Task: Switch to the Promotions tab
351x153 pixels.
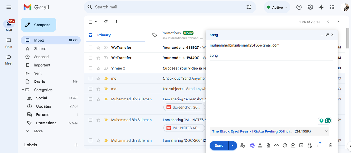Action: point(171,33)
